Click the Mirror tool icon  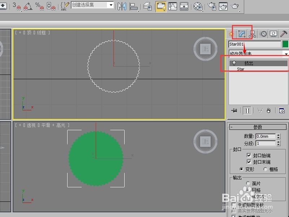pyautogui.click(x=122, y=6)
